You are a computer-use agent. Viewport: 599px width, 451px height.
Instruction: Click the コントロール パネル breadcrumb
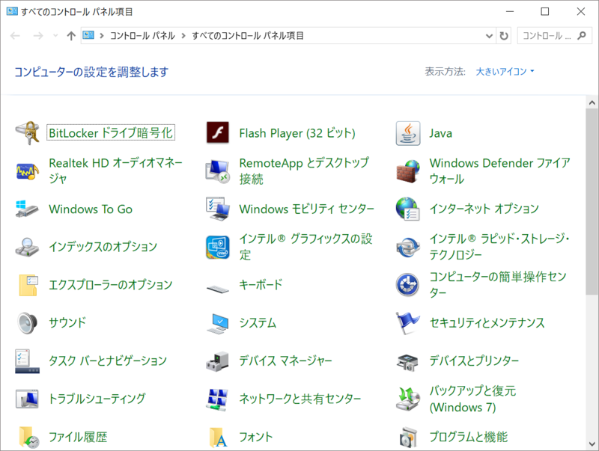(142, 36)
